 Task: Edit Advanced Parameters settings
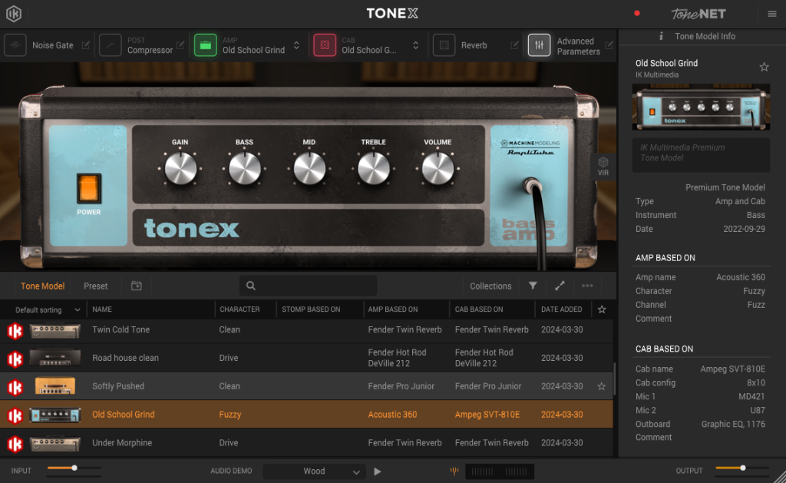609,45
